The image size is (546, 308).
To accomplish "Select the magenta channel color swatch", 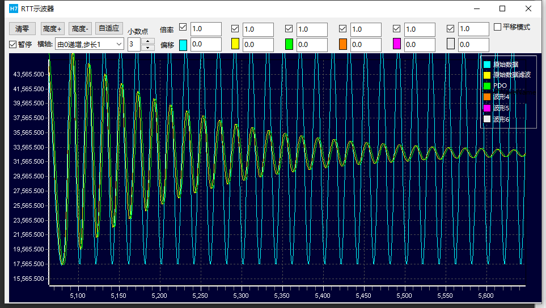I will pyautogui.click(x=397, y=45).
